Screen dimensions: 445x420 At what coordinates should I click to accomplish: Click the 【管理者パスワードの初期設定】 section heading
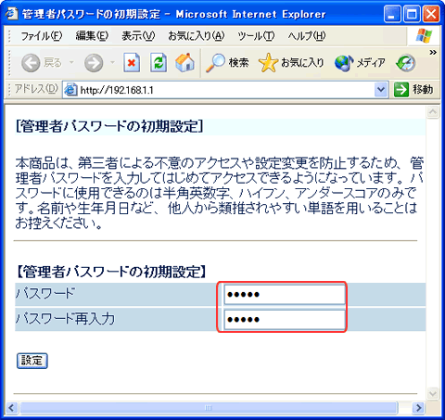tap(111, 272)
